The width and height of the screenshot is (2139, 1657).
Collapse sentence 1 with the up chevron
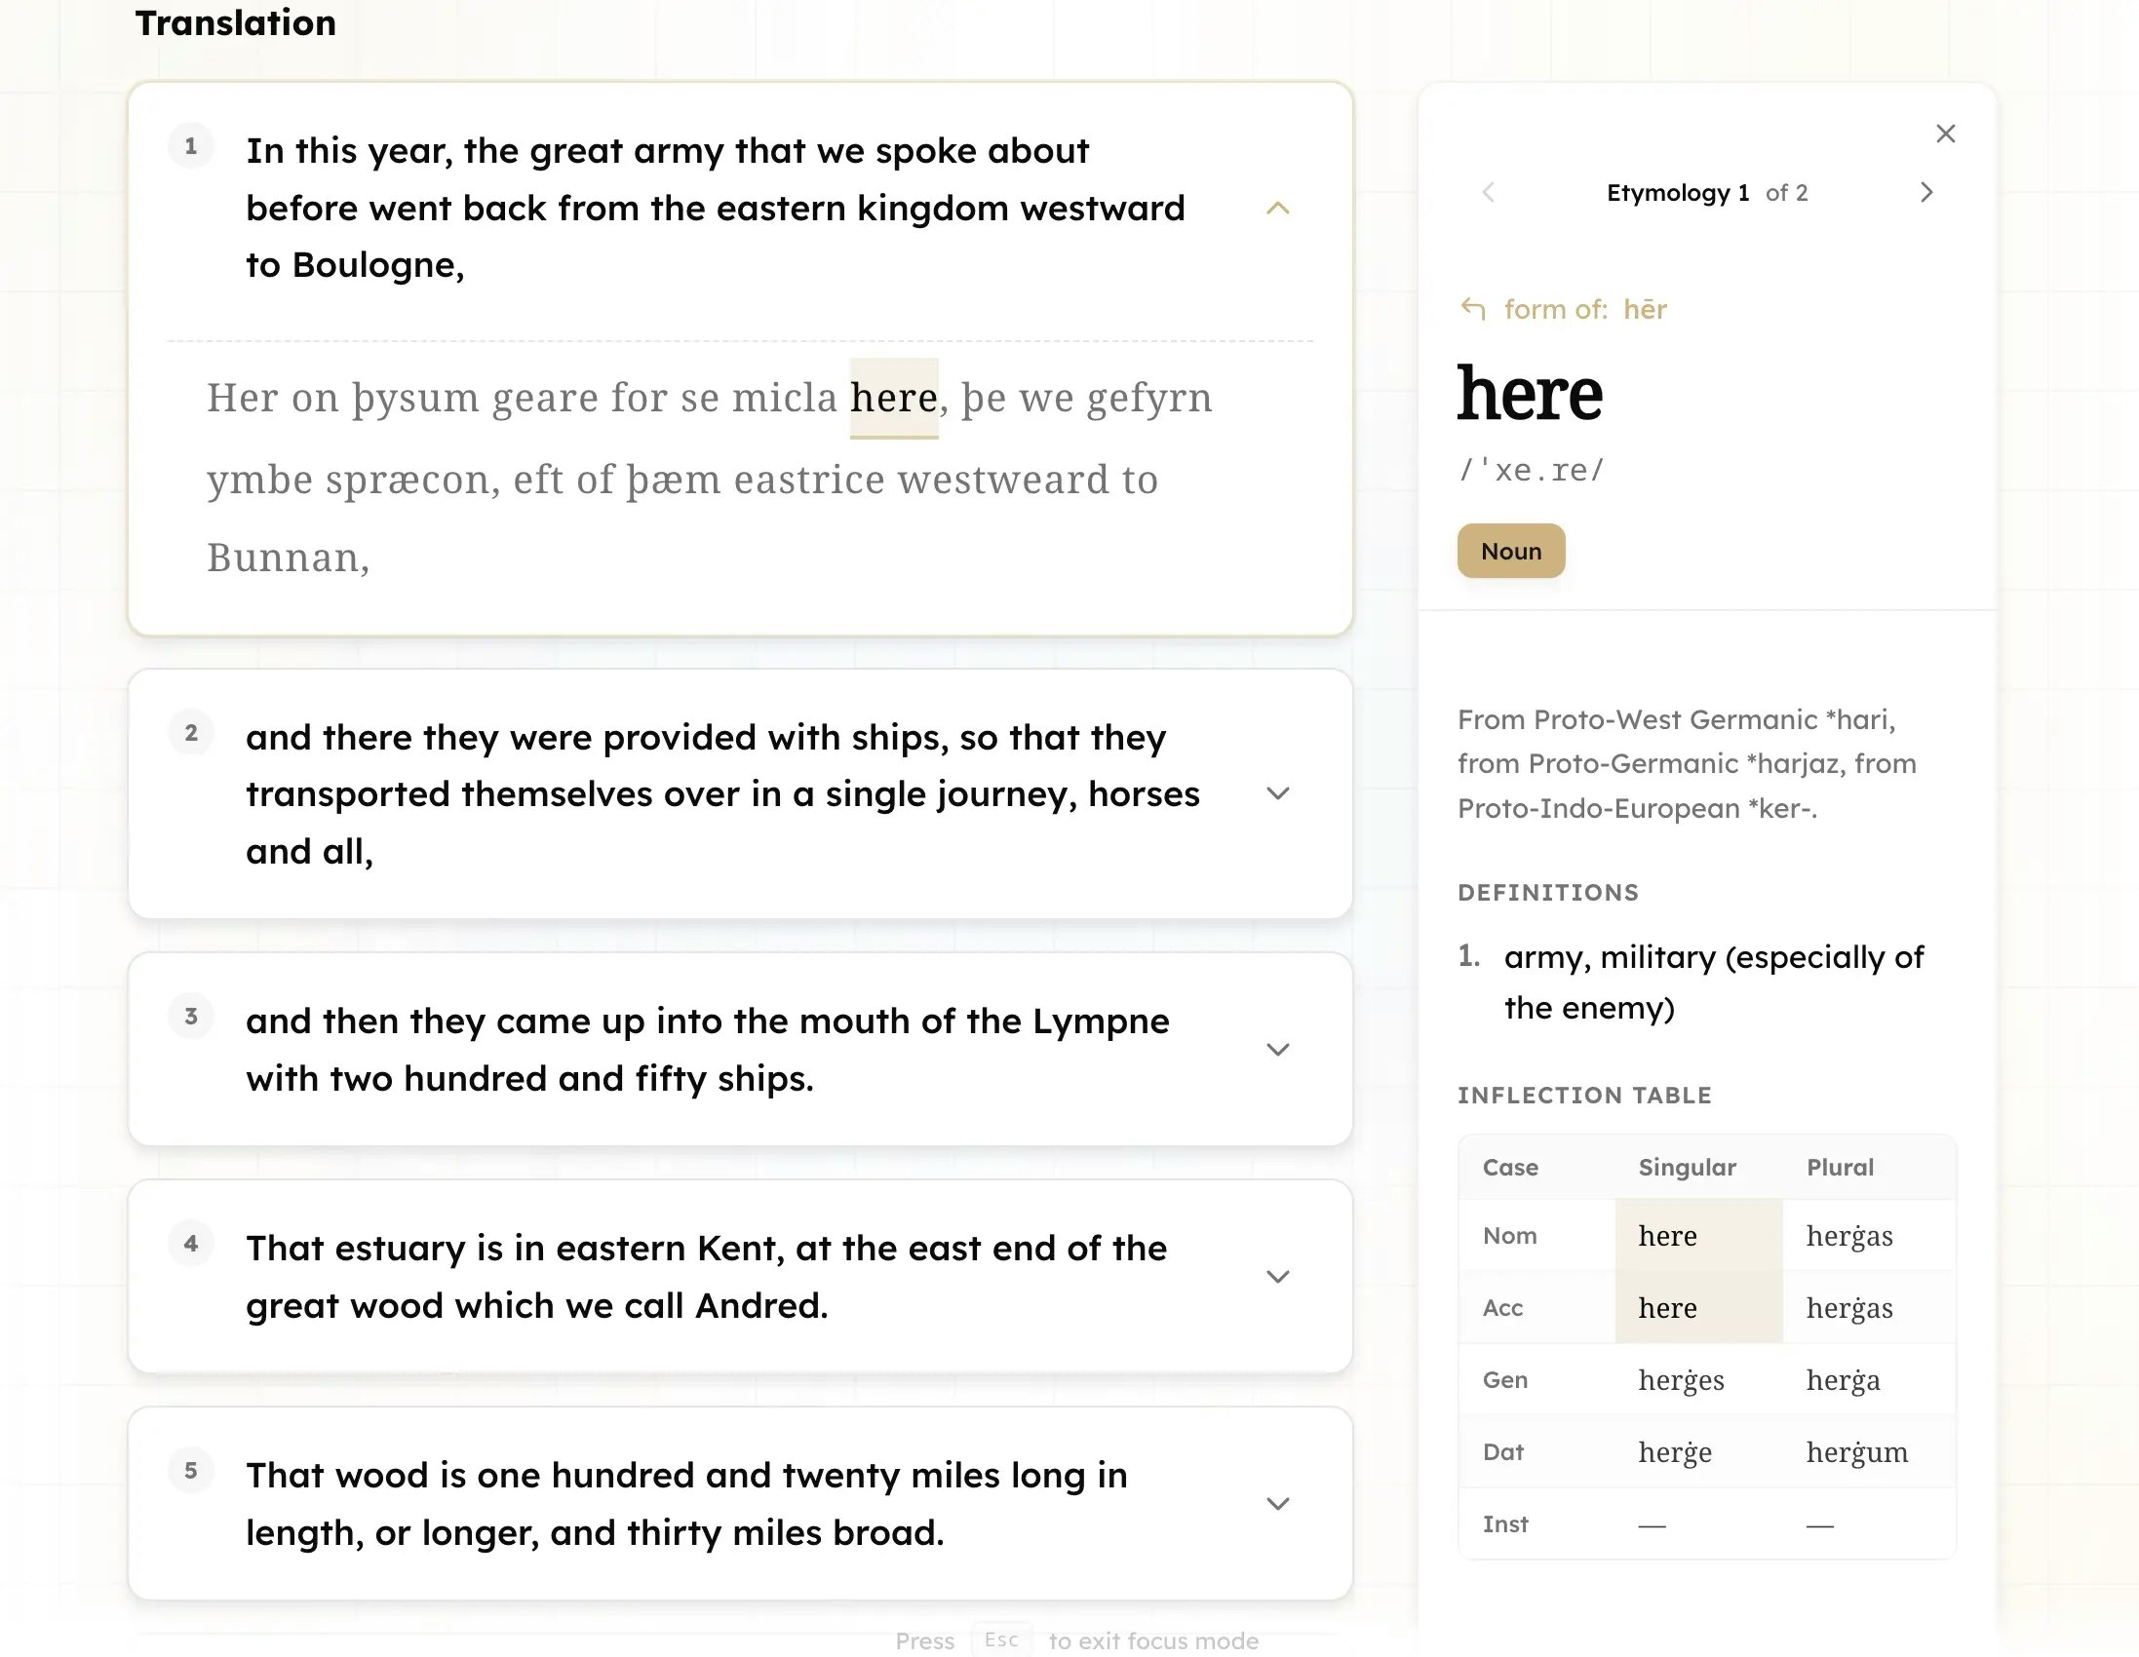(1277, 208)
